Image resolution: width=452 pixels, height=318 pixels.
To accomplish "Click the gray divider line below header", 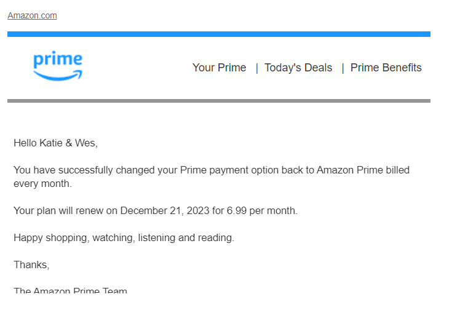I will pos(219,101).
